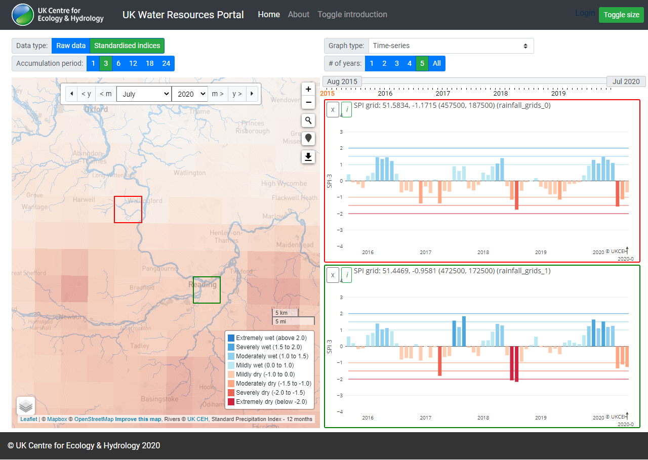Click Toggle introduction in navbar
Image resolution: width=648 pixels, height=460 pixels.
pyautogui.click(x=352, y=15)
